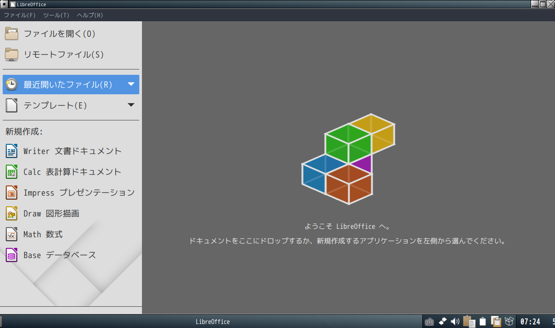
Task: Maximize the LibreOffice window
Action: (x=542, y=4)
